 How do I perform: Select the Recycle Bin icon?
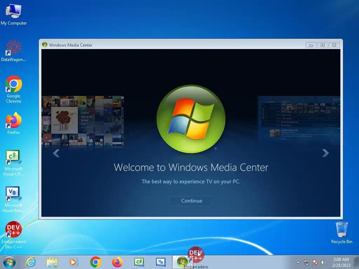coord(341,233)
